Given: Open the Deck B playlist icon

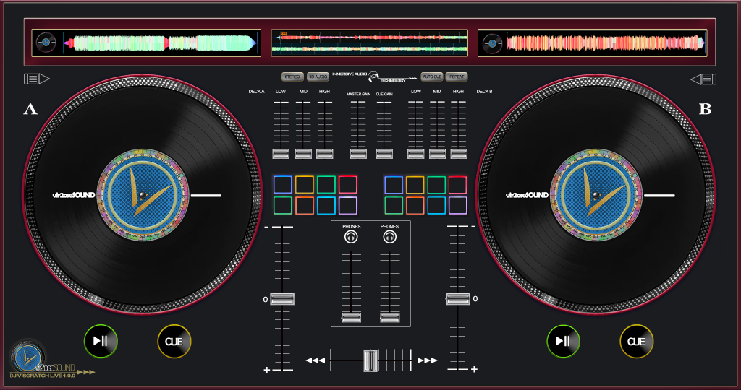Looking at the screenshot, I should (x=703, y=79).
